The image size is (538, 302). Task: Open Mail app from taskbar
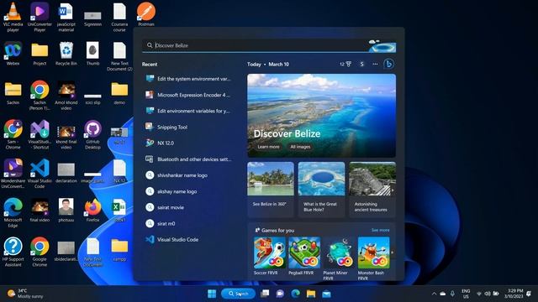tap(326, 294)
